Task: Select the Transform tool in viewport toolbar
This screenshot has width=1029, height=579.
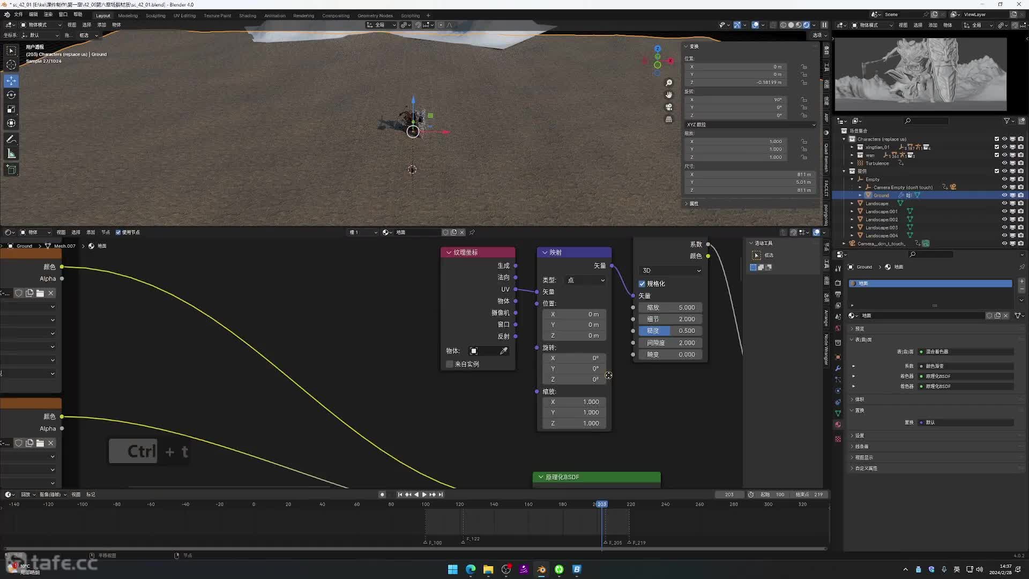Action: tap(11, 123)
